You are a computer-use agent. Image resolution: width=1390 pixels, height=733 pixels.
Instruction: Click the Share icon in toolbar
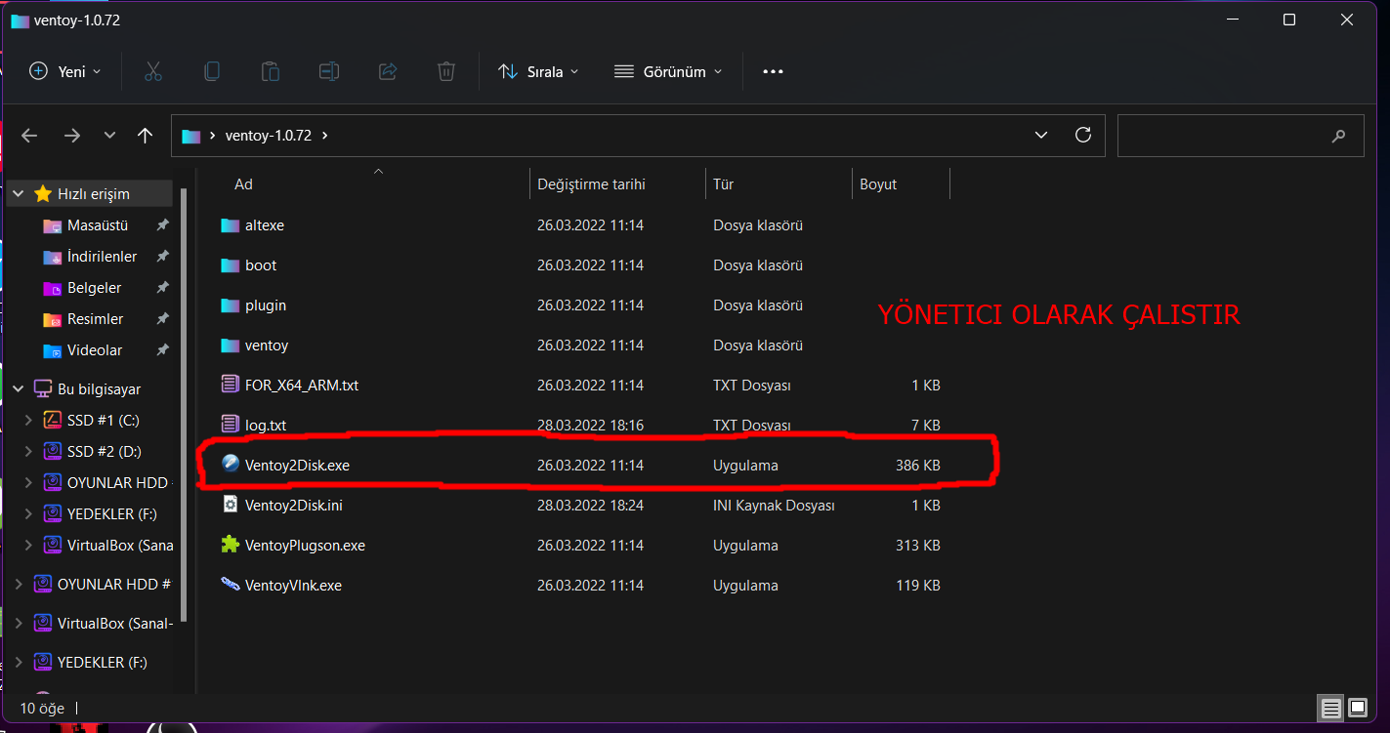388,71
